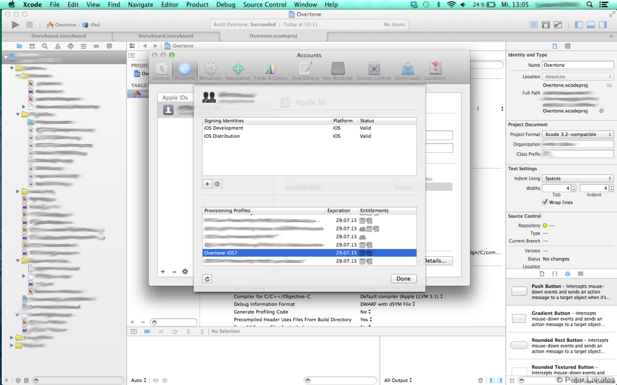Remove the selected Apple ID account
This screenshot has height=385, width=617.
tap(174, 272)
